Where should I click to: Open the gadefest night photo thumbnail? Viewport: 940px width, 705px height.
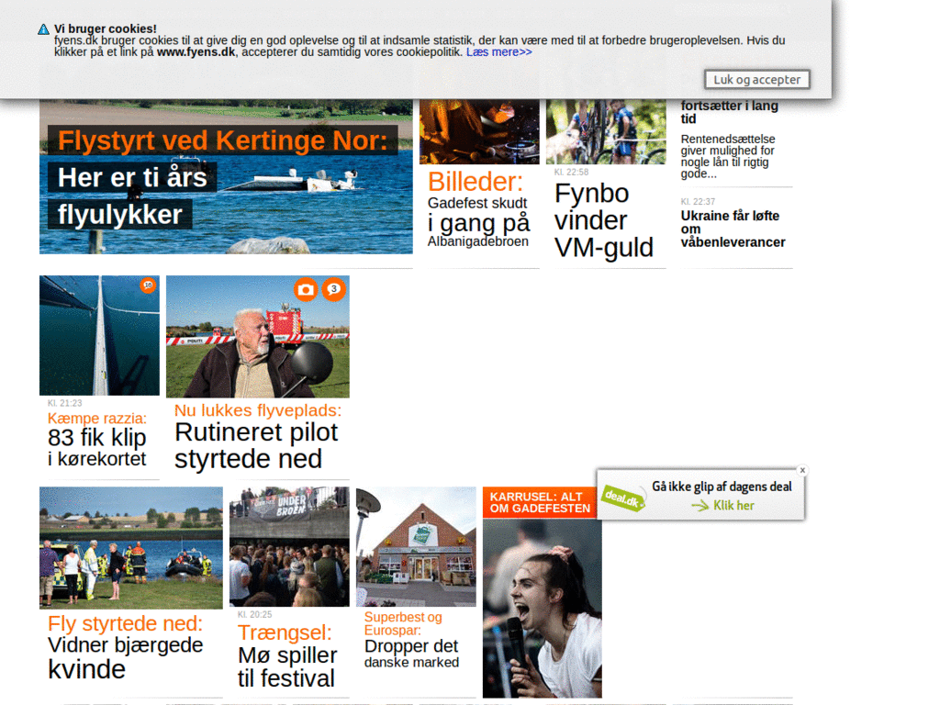(x=479, y=131)
